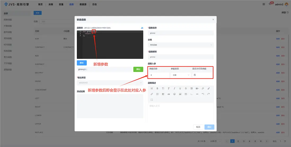
Task: Toggle underline formatting in description editor
Action: point(180,88)
